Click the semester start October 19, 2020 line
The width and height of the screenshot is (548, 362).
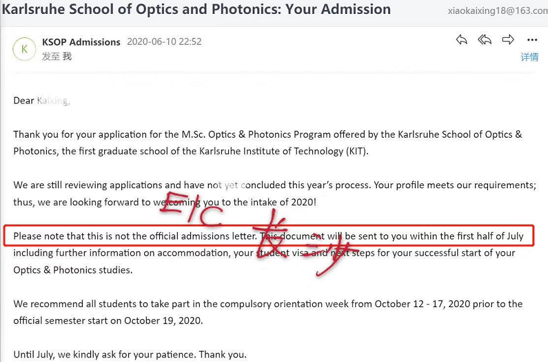[108, 321]
